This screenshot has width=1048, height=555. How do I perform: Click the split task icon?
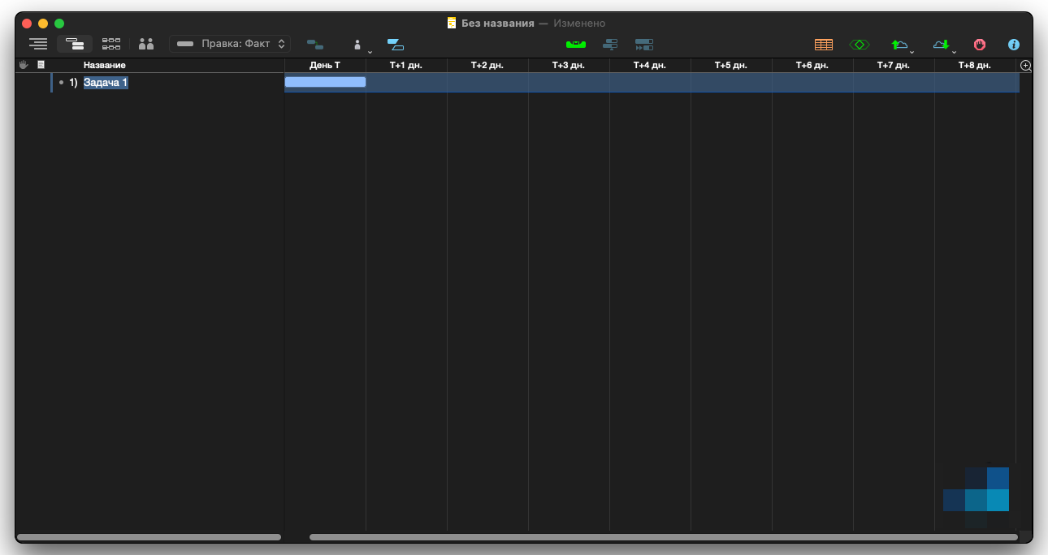396,45
